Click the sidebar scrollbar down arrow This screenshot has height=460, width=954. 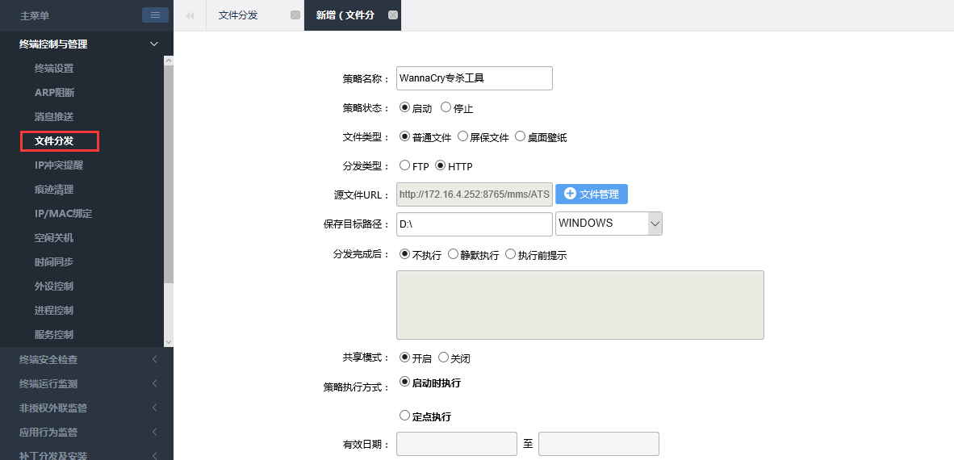[168, 342]
